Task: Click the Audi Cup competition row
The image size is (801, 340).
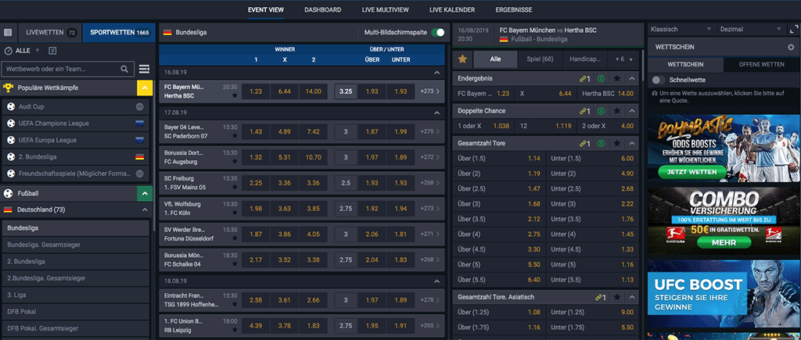Action: [x=76, y=107]
